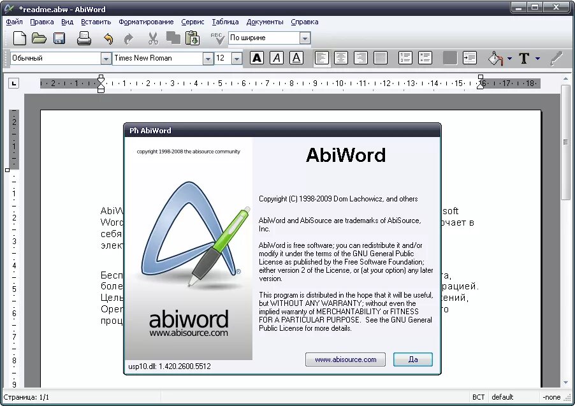Click the scrollbar up arrow
The width and height of the screenshot is (575, 406).
pos(565,79)
